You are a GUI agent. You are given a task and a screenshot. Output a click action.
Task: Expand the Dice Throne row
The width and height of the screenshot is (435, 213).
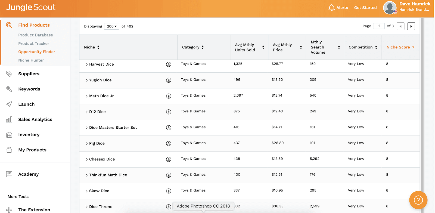point(86,207)
